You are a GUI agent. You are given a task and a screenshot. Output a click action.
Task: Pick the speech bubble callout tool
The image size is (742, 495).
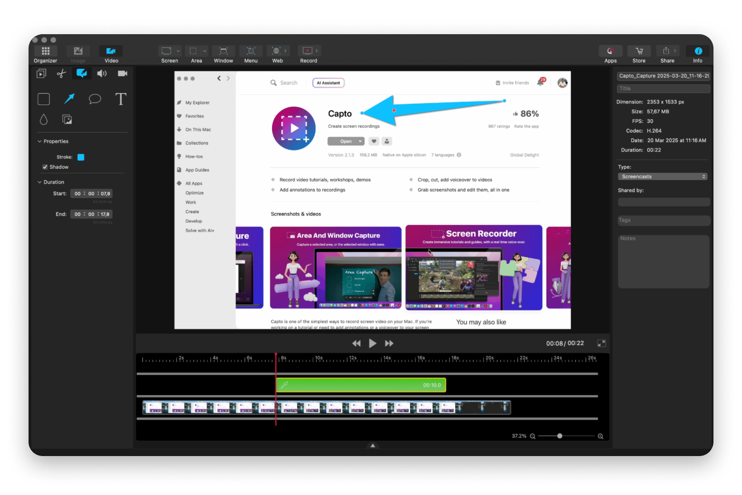click(x=95, y=99)
